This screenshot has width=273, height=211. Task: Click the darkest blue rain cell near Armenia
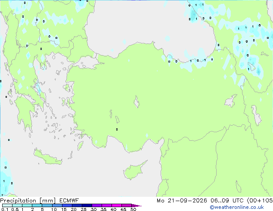[258, 71]
